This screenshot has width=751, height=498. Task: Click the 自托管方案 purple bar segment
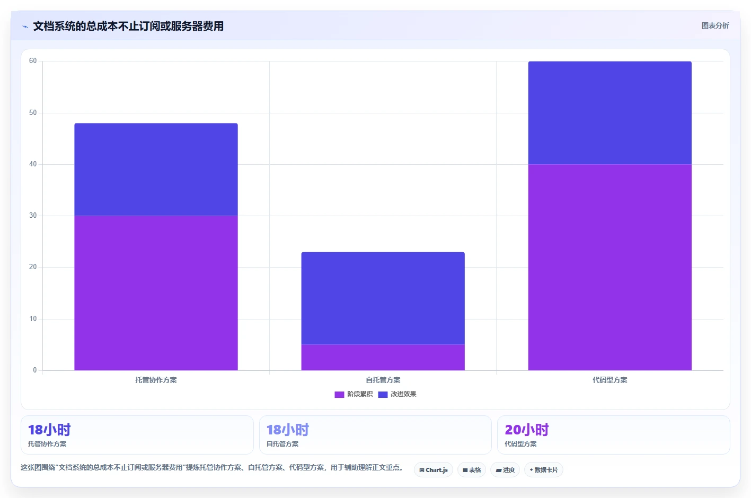(x=383, y=358)
